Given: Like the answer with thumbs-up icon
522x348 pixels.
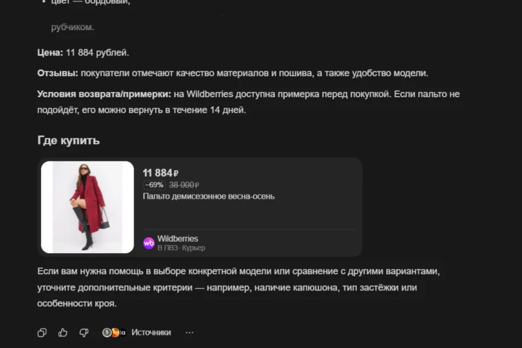Looking at the screenshot, I should click(63, 332).
